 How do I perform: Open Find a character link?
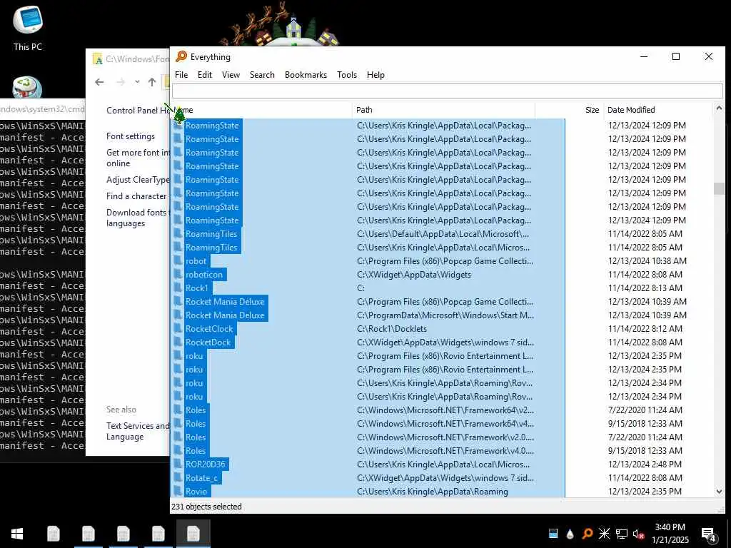point(136,196)
